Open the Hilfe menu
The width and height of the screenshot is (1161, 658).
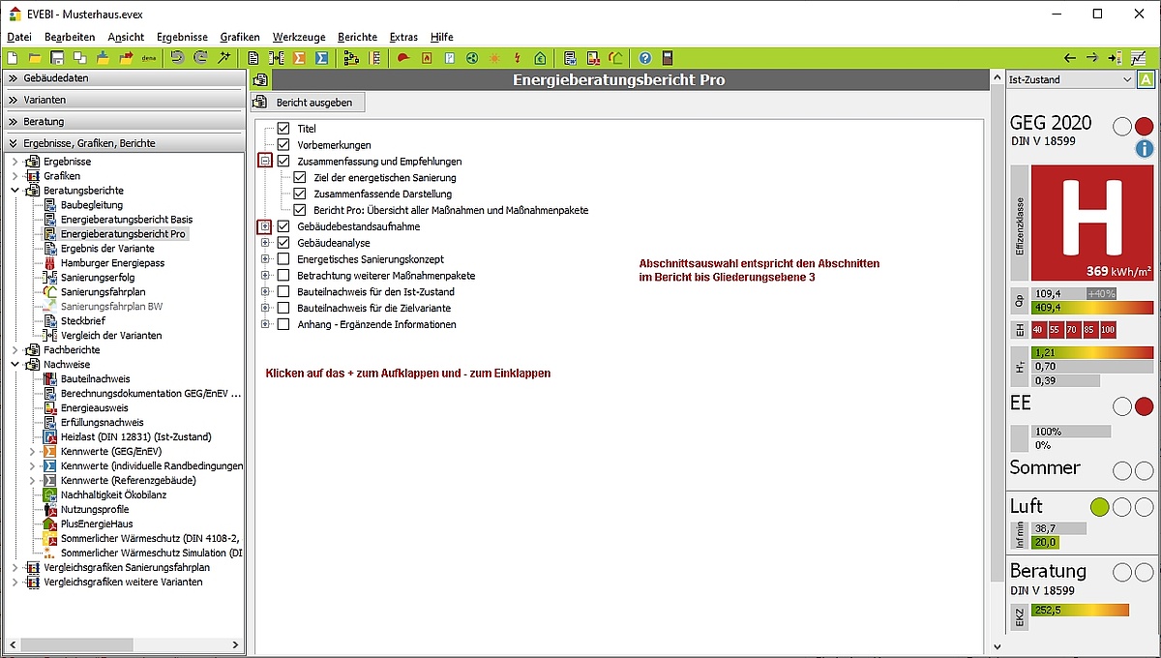(x=441, y=37)
